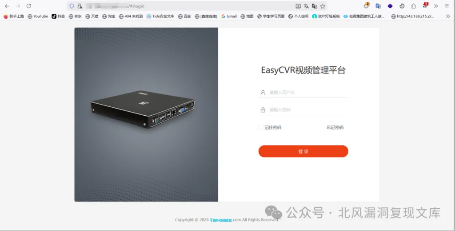Click the browser back arrow
455x231 pixels.
pos(7,6)
